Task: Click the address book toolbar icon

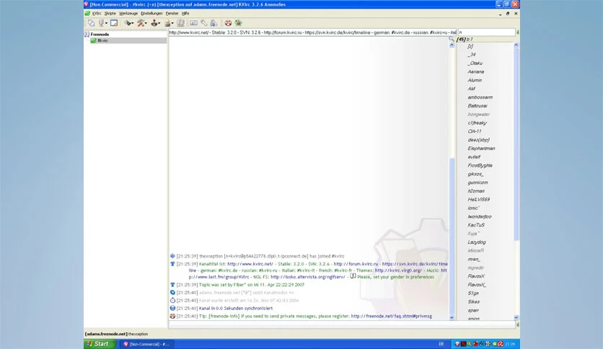Action: tap(180, 23)
